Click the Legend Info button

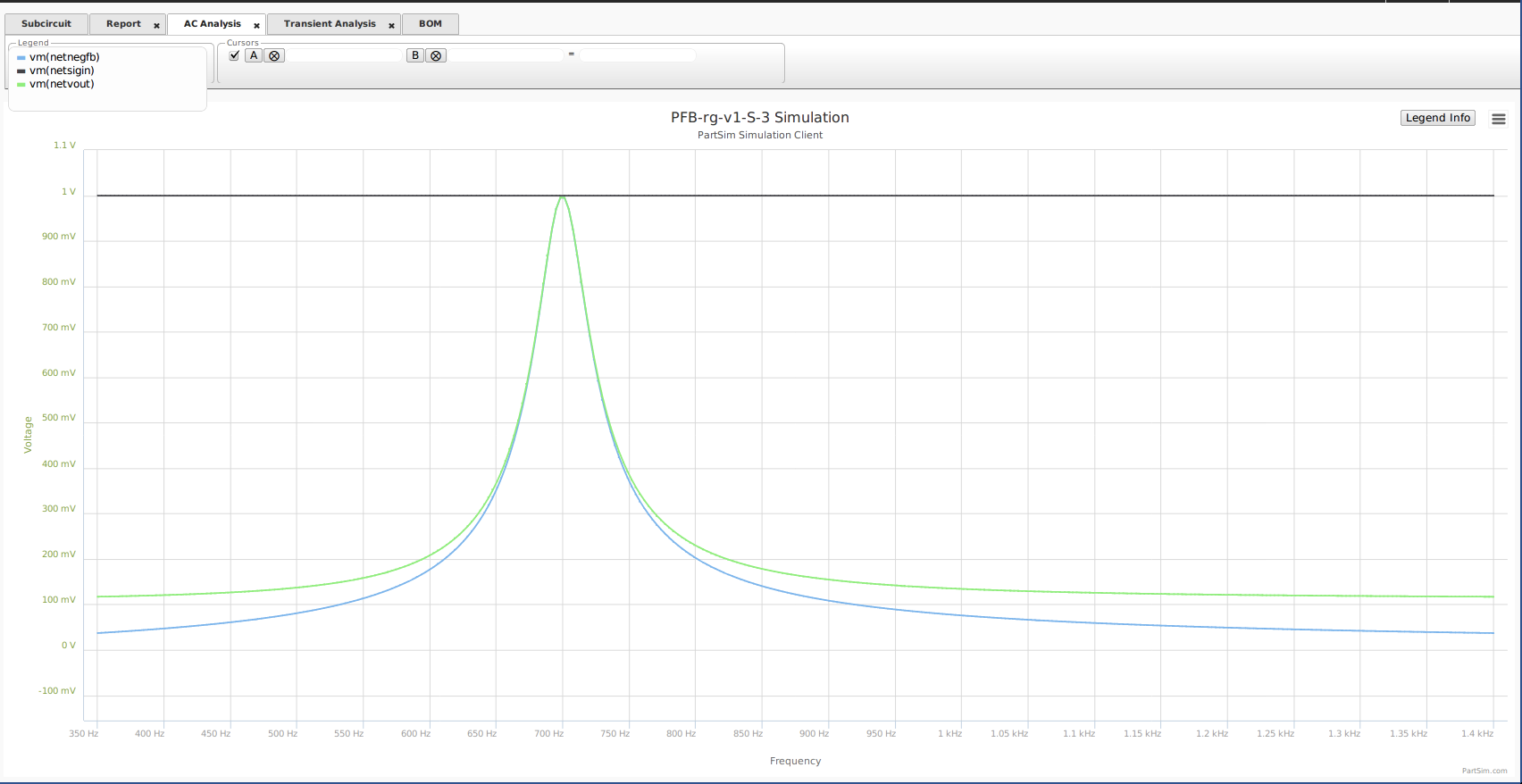pos(1438,118)
